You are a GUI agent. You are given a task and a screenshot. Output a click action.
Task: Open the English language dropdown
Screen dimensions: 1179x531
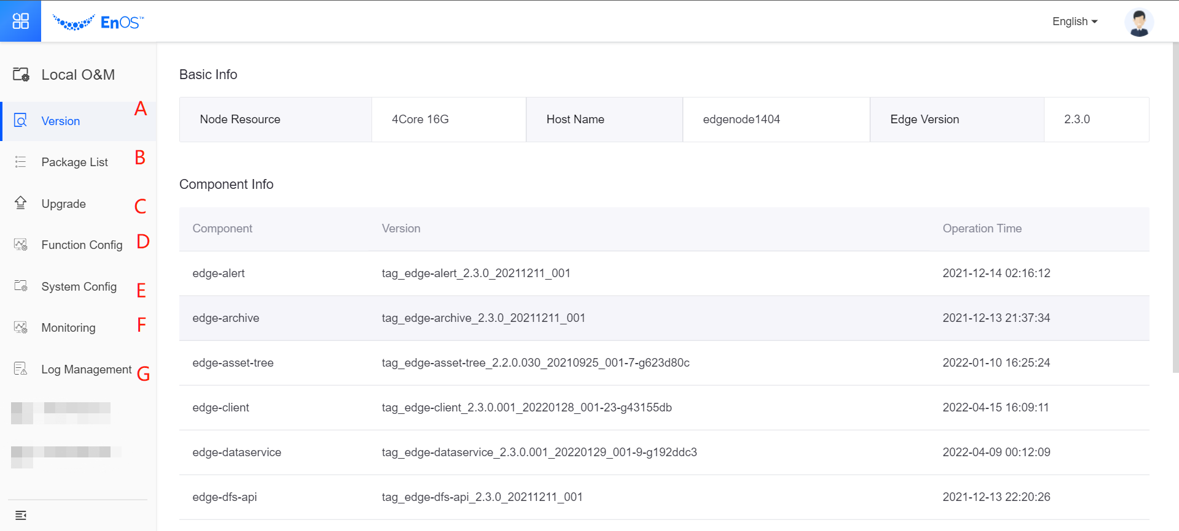point(1075,21)
